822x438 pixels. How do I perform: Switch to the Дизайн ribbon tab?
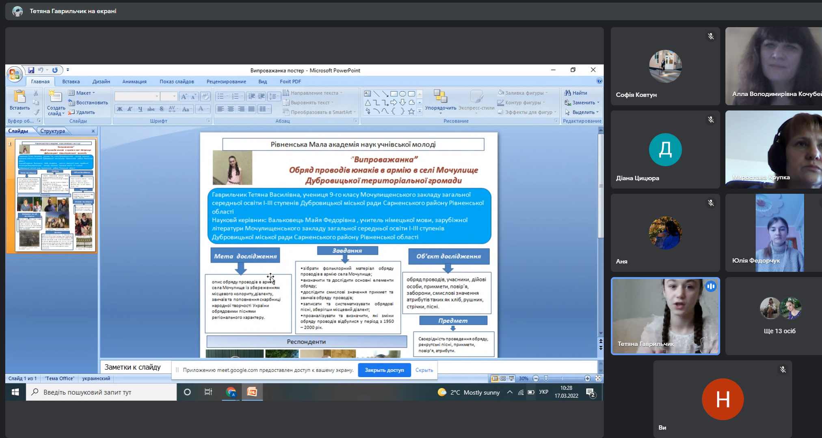pos(101,82)
